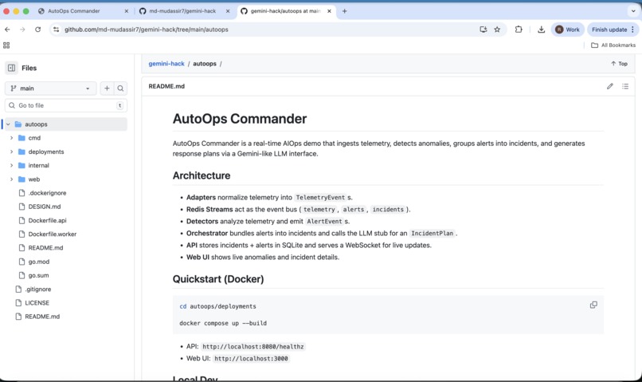The width and height of the screenshot is (642, 382).
Task: Expand the web folder chevron
Action: pyautogui.click(x=11, y=179)
